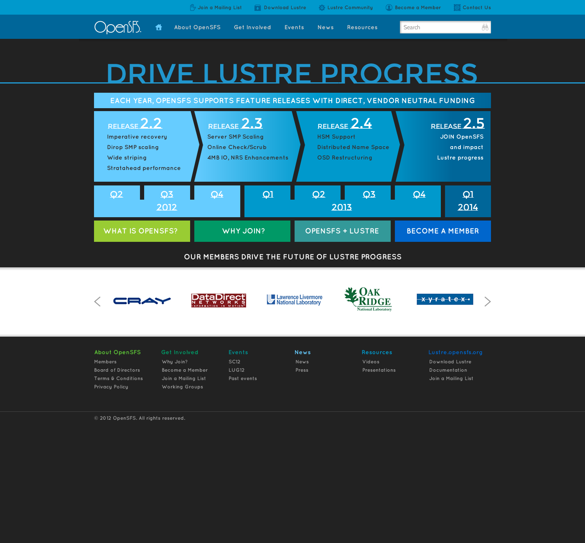This screenshot has height=543, width=585.
Task: Open the footer Documentation link
Action: click(x=448, y=370)
